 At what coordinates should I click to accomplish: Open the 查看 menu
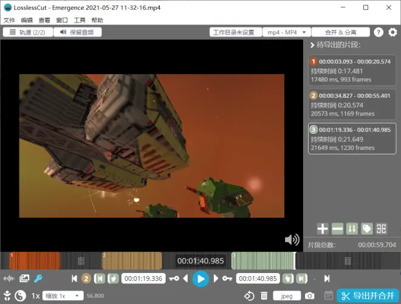44,20
